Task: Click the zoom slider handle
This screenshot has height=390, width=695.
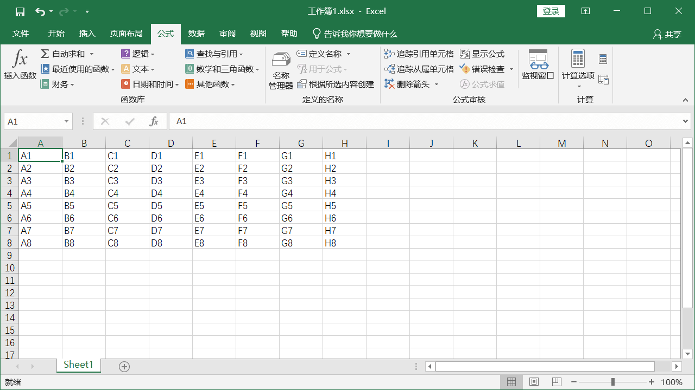Action: pyautogui.click(x=613, y=382)
